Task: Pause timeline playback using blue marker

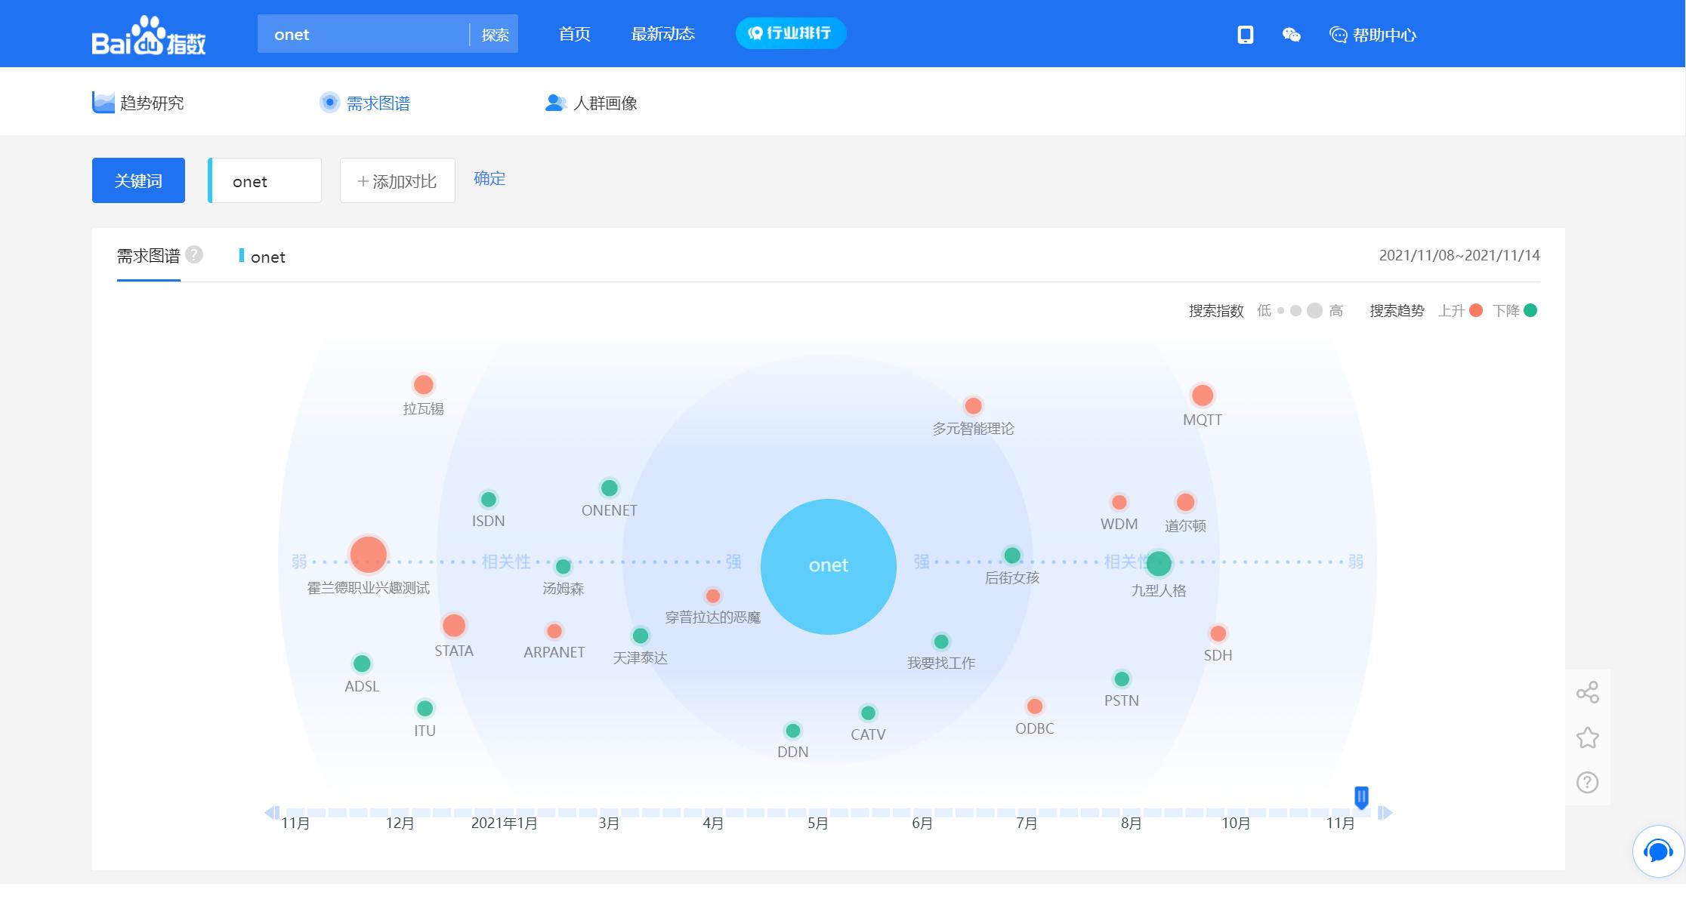Action: (x=1361, y=796)
